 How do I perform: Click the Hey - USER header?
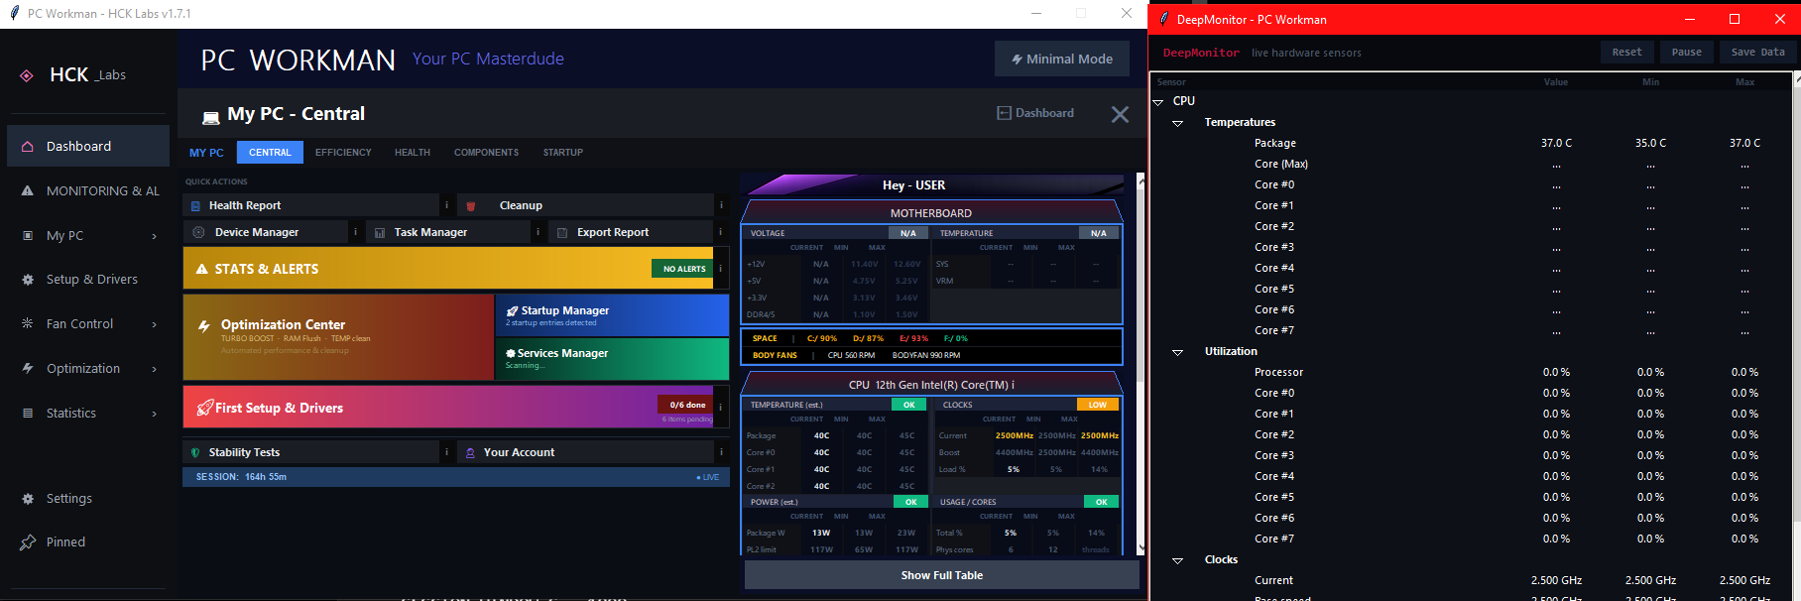[913, 185]
